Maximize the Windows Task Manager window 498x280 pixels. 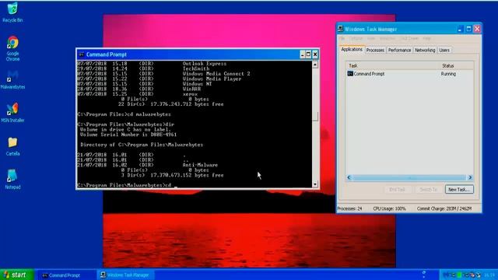coord(468,29)
